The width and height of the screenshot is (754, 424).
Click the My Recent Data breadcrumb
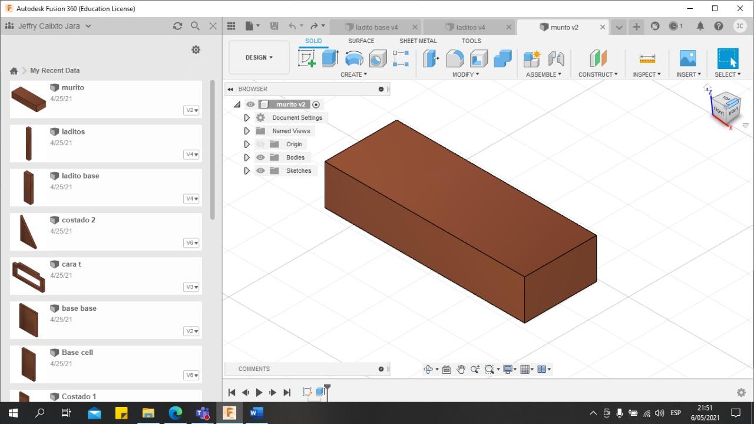click(55, 71)
